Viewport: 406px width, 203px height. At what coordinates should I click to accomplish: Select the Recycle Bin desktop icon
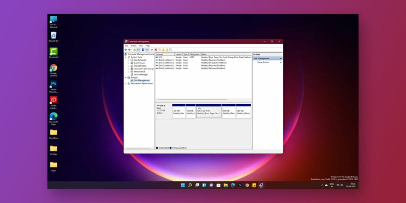pyautogui.click(x=54, y=37)
